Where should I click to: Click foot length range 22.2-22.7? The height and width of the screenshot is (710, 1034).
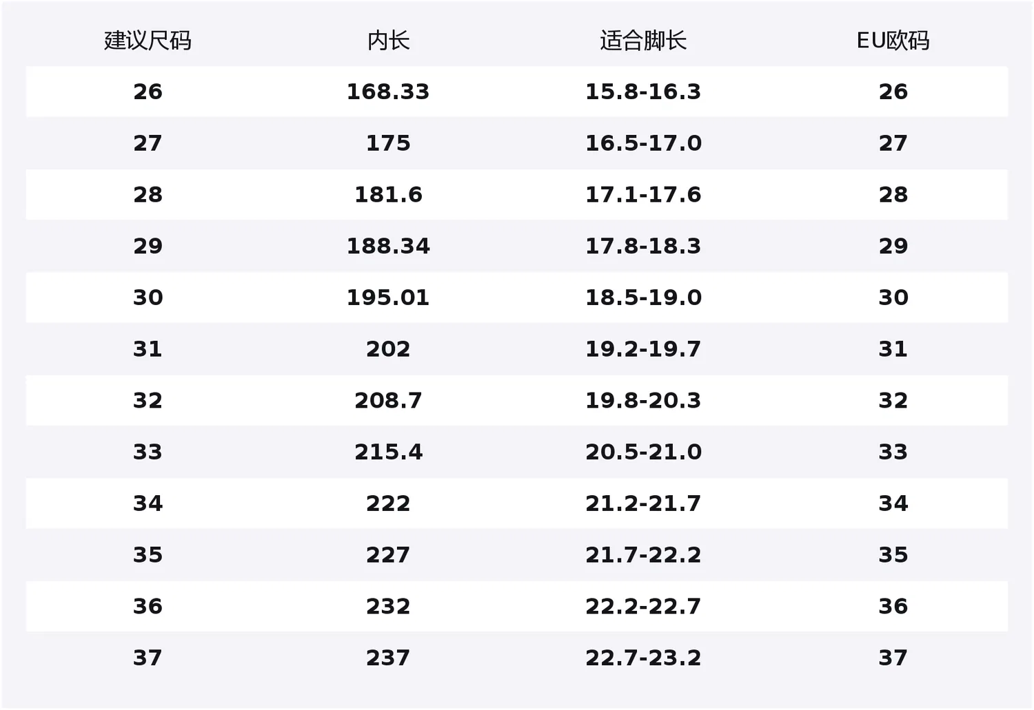pyautogui.click(x=643, y=607)
